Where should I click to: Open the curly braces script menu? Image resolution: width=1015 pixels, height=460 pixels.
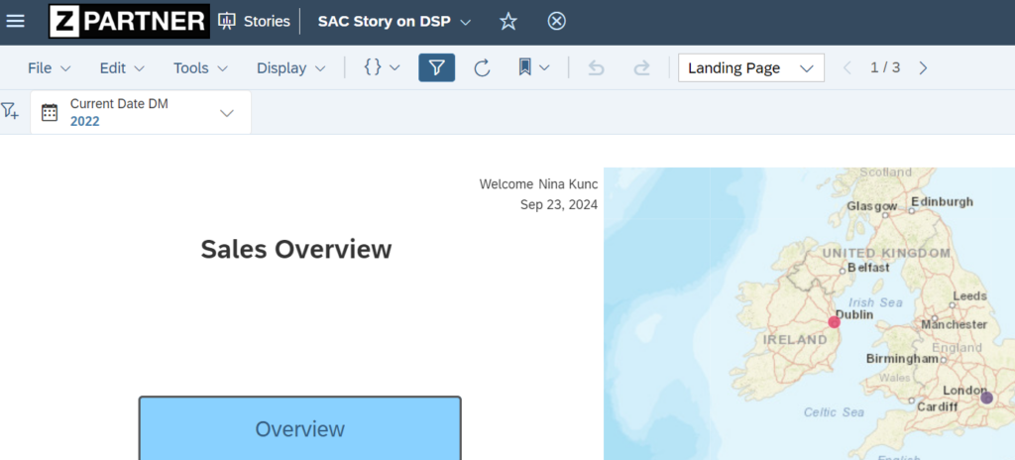click(x=382, y=67)
